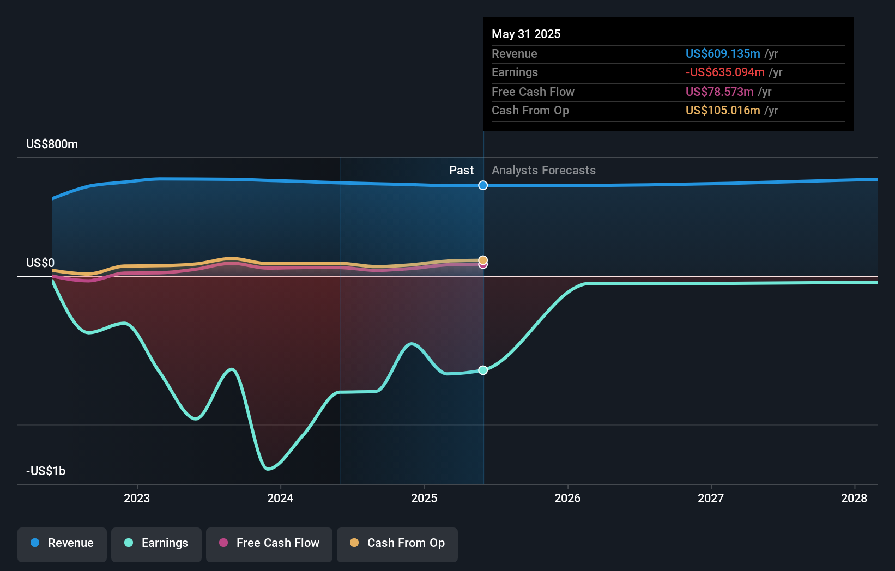Image resolution: width=895 pixels, height=571 pixels.
Task: Toggle the Revenue legend series
Action: click(62, 544)
